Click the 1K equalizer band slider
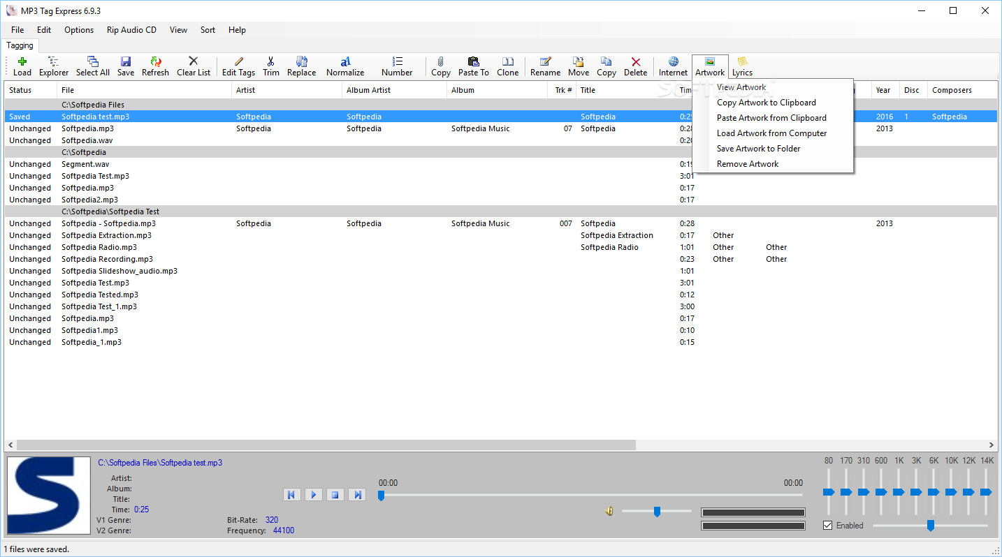 click(899, 492)
